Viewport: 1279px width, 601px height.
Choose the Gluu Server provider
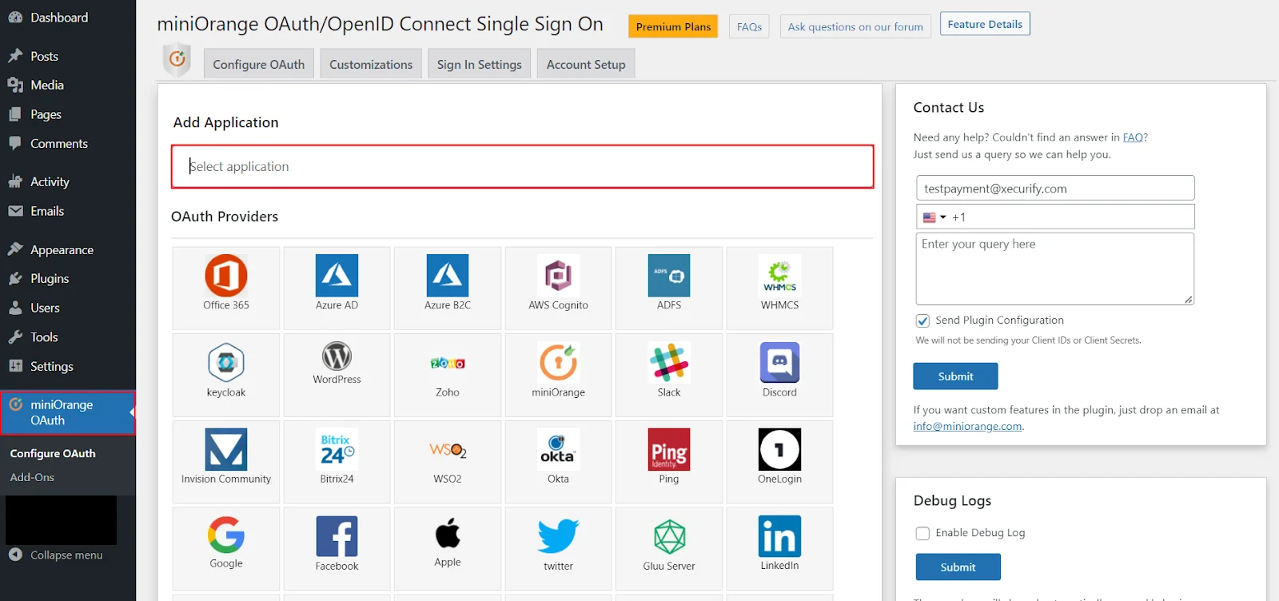pyautogui.click(x=669, y=535)
